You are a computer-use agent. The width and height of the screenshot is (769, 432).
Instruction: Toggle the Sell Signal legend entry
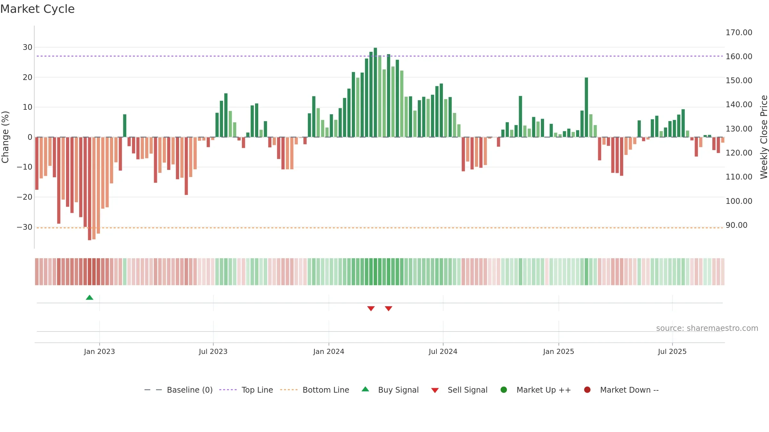point(459,390)
